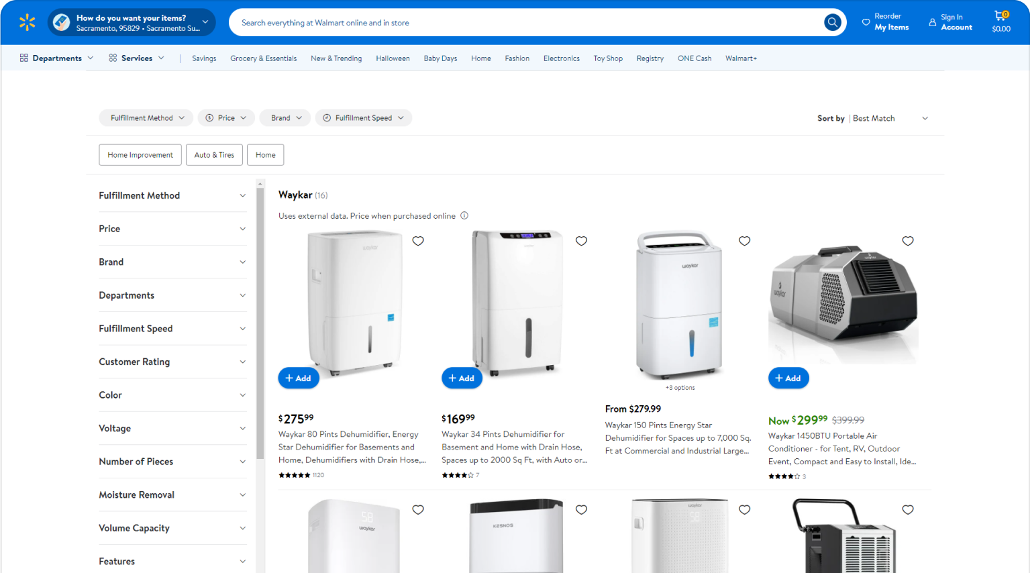1030x573 pixels.
Task: Click the info icon beside external data note
Action: coord(464,216)
